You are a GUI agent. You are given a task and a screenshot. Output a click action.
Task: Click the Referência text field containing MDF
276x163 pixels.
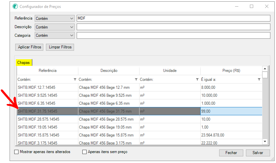[173, 19]
